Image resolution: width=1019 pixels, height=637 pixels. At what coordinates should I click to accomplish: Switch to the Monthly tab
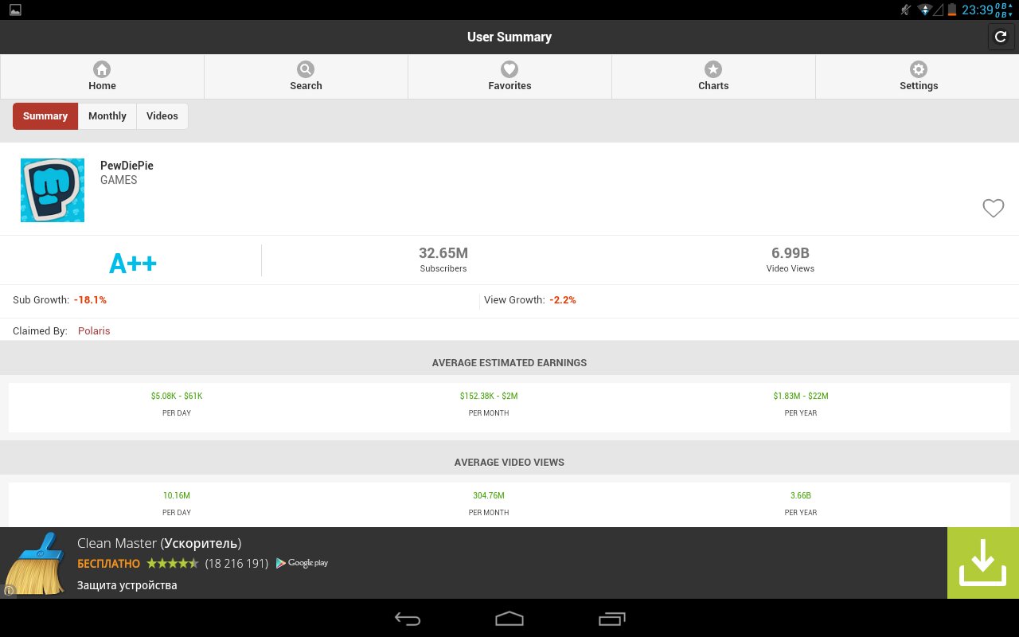click(x=107, y=116)
